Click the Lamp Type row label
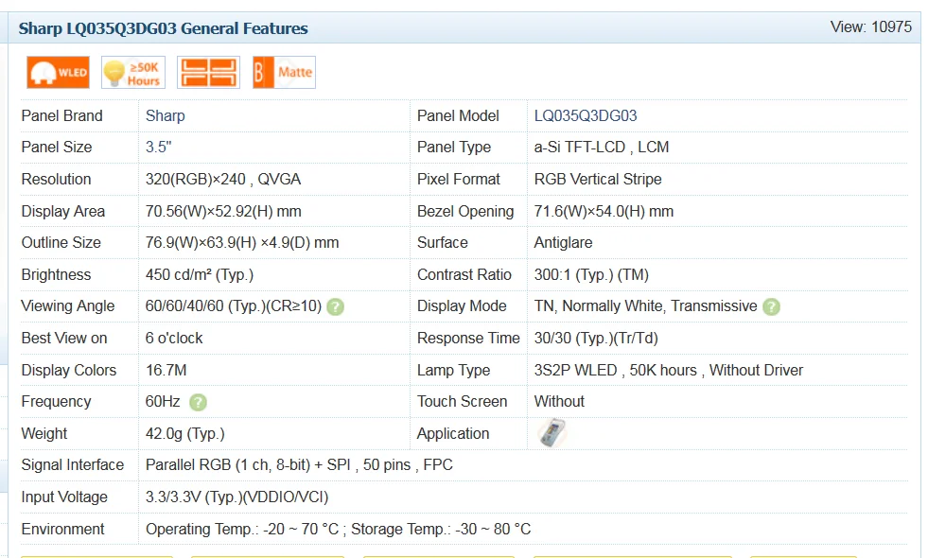Image resolution: width=928 pixels, height=558 pixels. [453, 370]
